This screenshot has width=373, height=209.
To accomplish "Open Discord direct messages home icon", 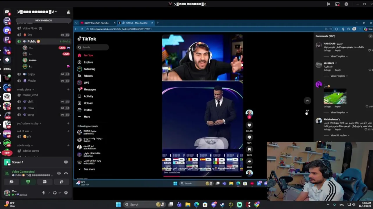I will (7, 12).
